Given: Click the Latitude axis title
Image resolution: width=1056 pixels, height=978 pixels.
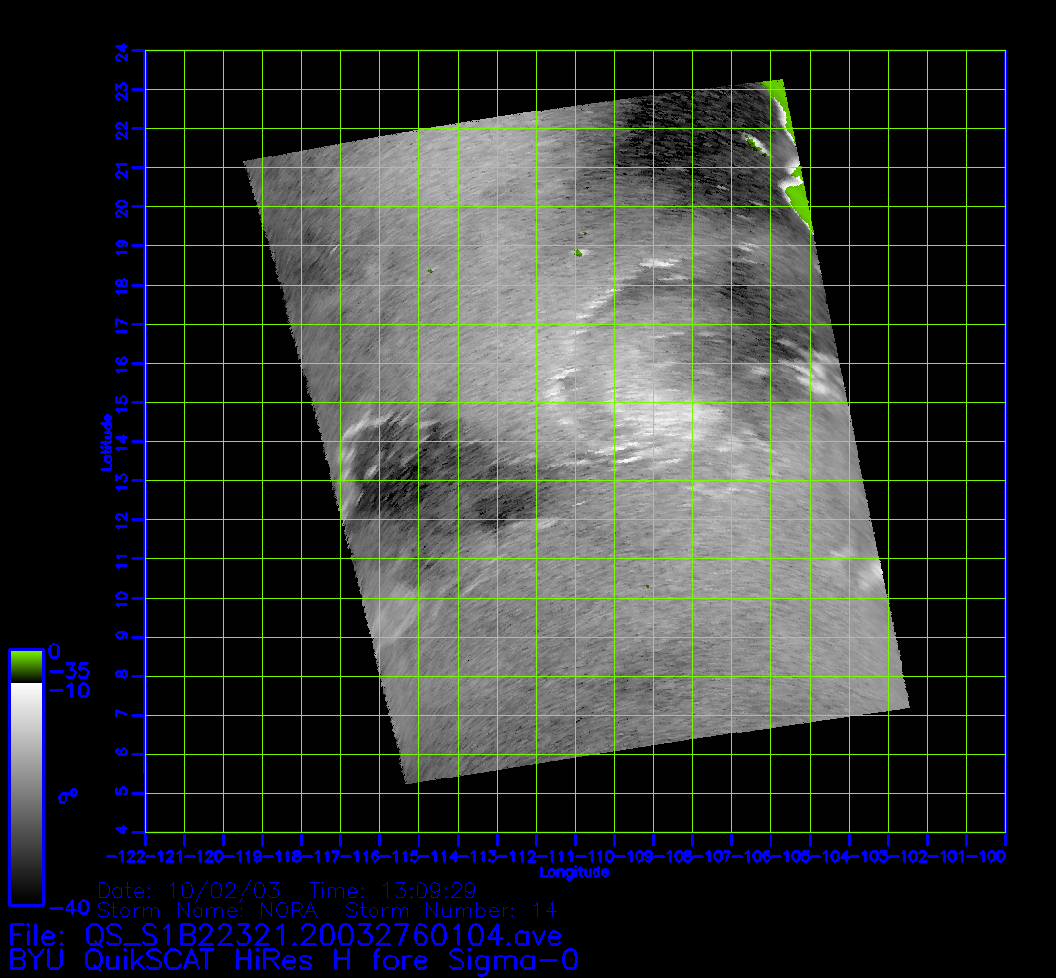Looking at the screenshot, I should point(104,442).
